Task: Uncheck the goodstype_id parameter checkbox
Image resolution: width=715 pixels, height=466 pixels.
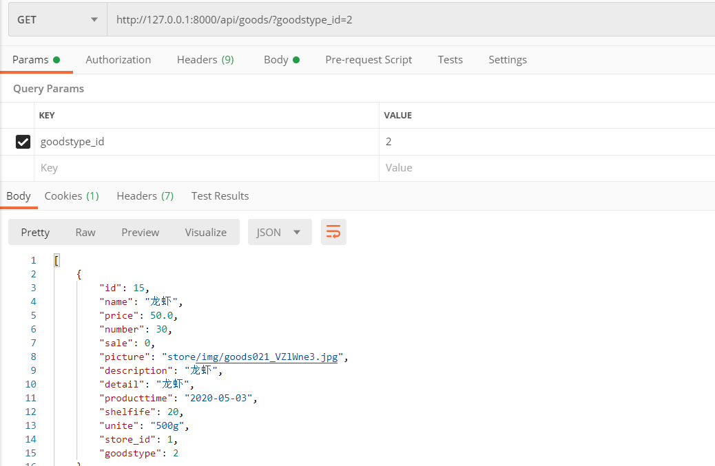Action: (x=23, y=142)
